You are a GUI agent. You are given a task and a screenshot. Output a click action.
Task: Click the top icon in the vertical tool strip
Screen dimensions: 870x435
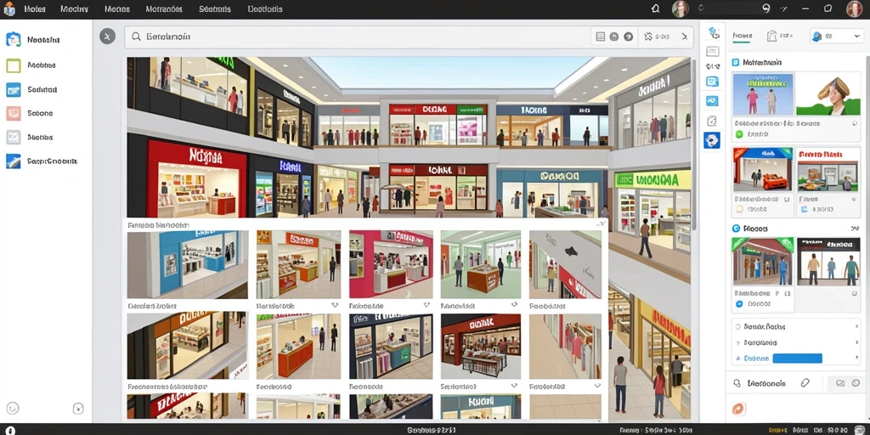point(714,32)
